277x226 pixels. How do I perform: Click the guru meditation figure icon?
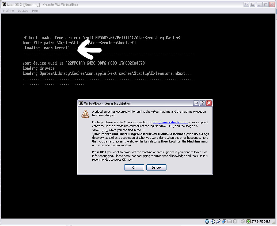[85, 114]
